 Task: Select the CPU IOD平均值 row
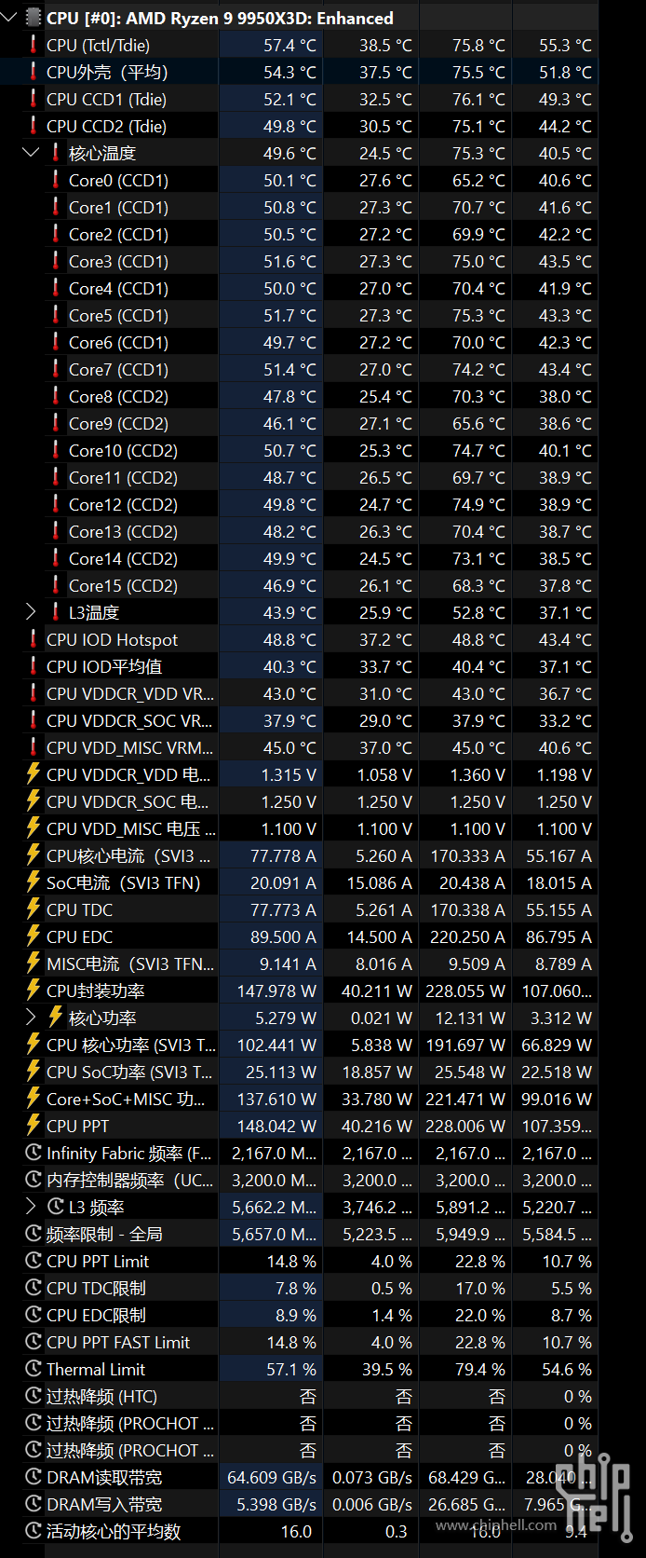click(x=299, y=666)
